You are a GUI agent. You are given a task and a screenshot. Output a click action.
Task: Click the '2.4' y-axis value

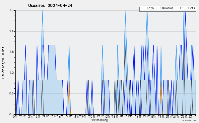[11, 31]
